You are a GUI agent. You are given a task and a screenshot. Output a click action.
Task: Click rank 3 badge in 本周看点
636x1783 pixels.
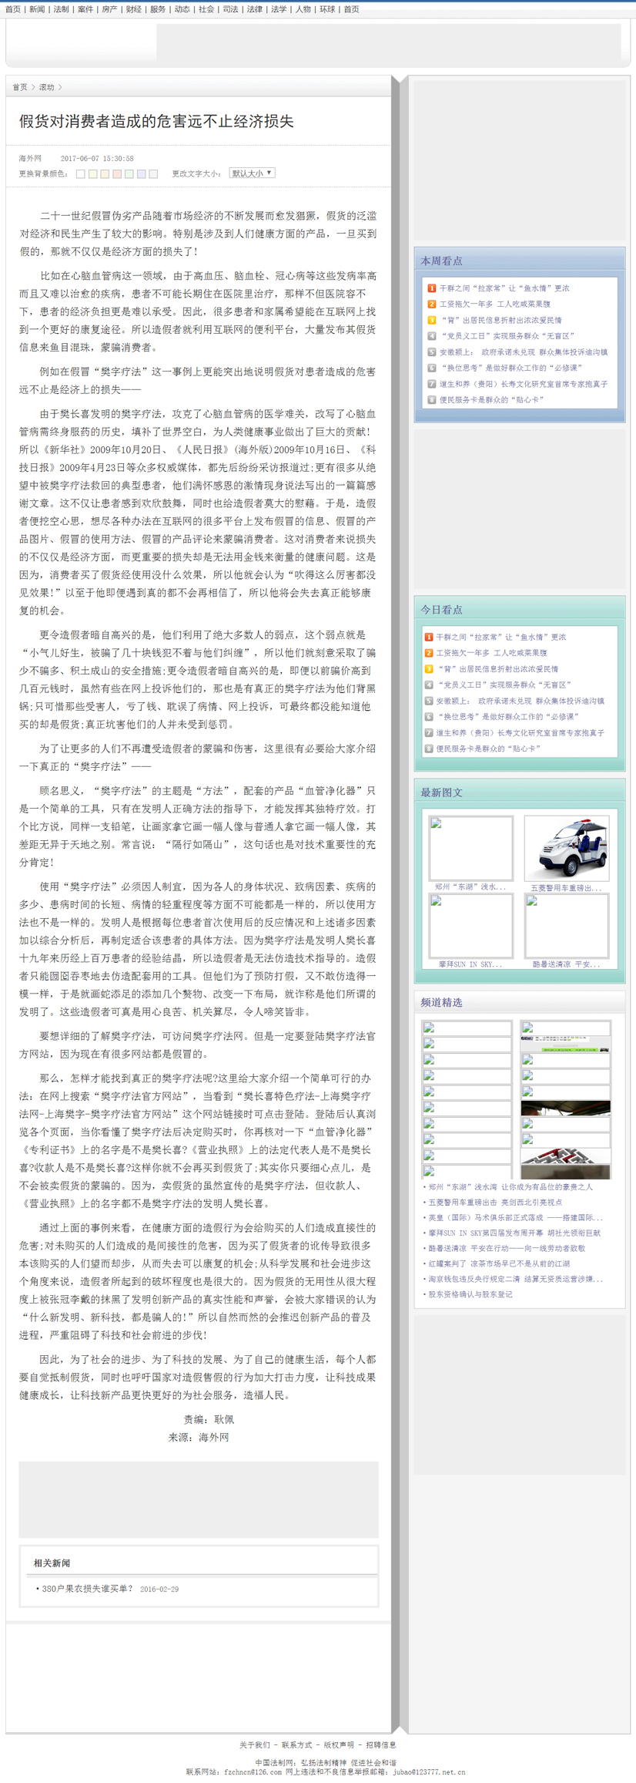[x=432, y=320]
